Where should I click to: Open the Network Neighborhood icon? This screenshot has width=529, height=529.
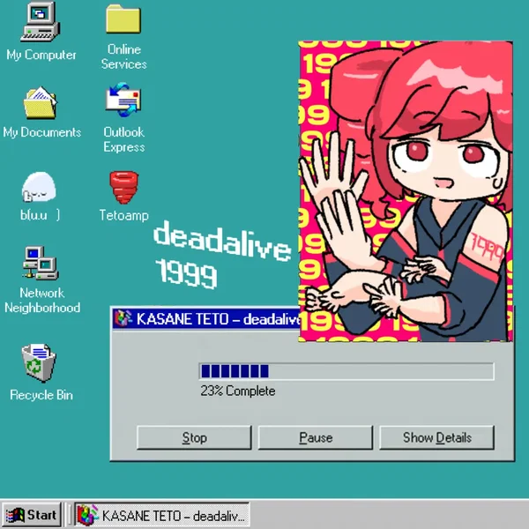pyautogui.click(x=41, y=263)
